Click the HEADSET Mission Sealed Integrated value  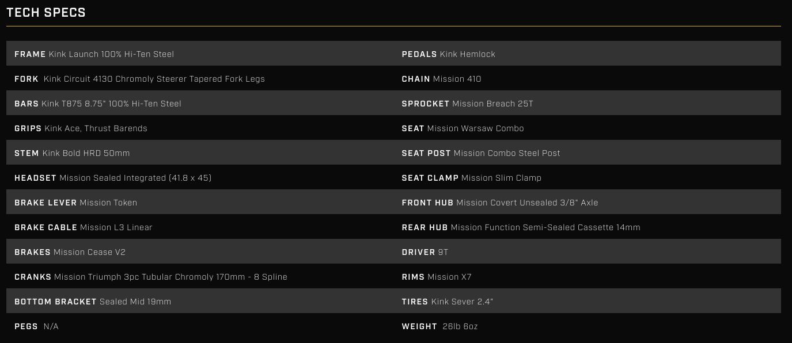[135, 178]
